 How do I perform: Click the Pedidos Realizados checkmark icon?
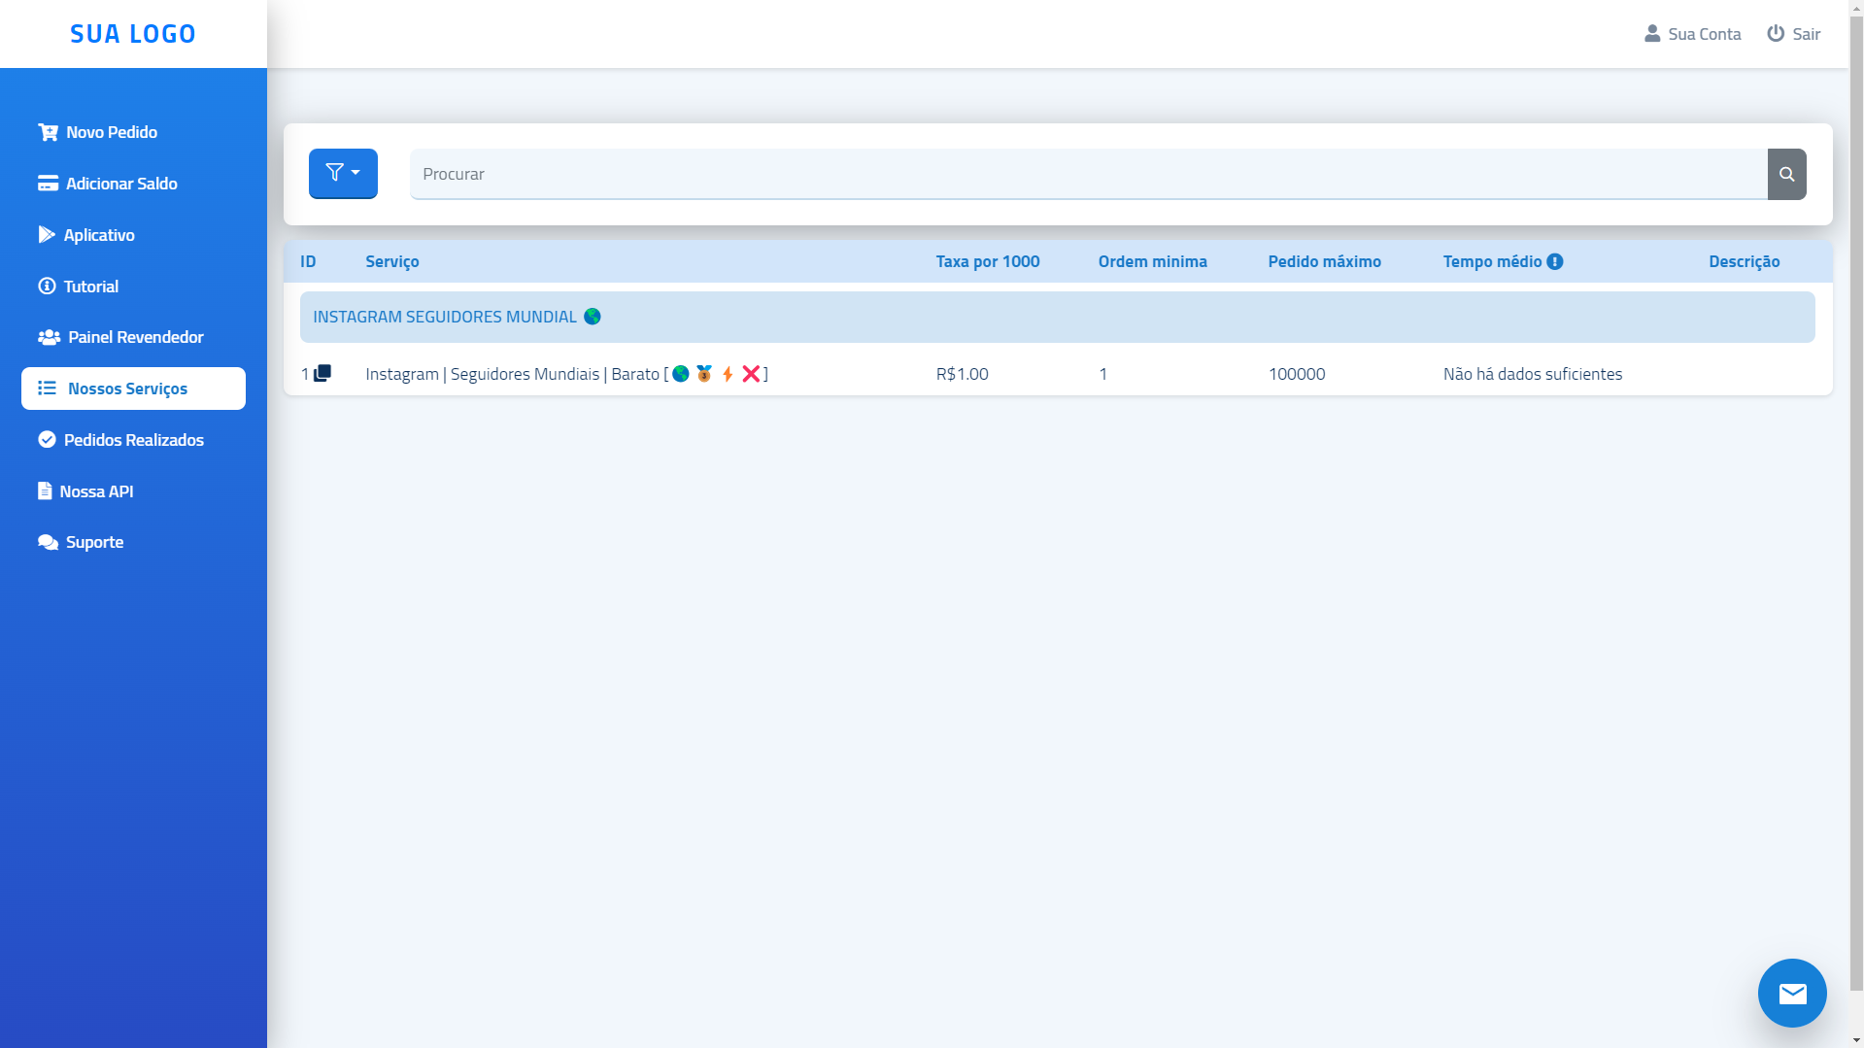point(48,439)
